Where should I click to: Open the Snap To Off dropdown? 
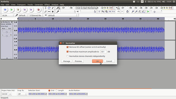pos(22,94)
